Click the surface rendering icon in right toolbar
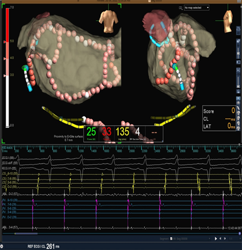The width and height of the screenshot is (242, 250). [x=238, y=29]
